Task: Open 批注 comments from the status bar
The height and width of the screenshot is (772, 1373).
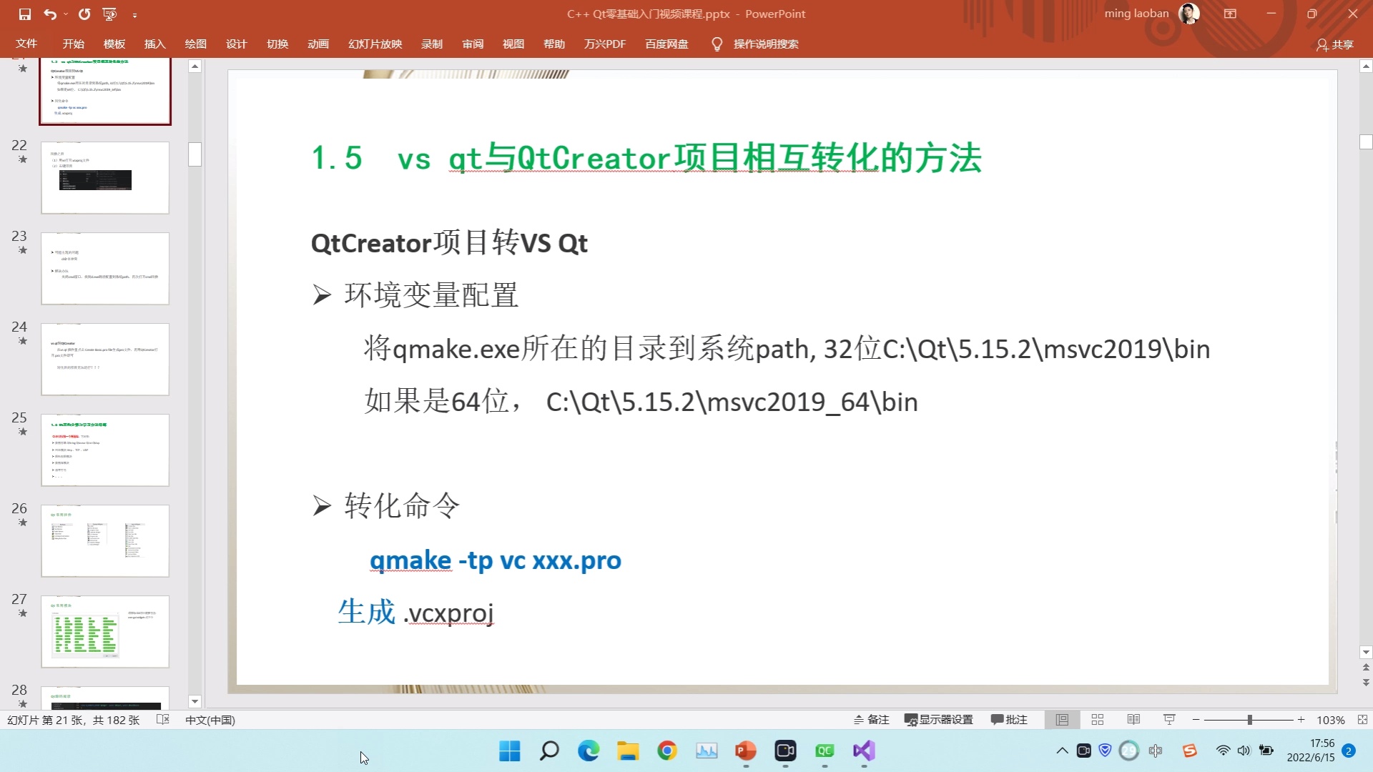Action: click(x=1009, y=720)
